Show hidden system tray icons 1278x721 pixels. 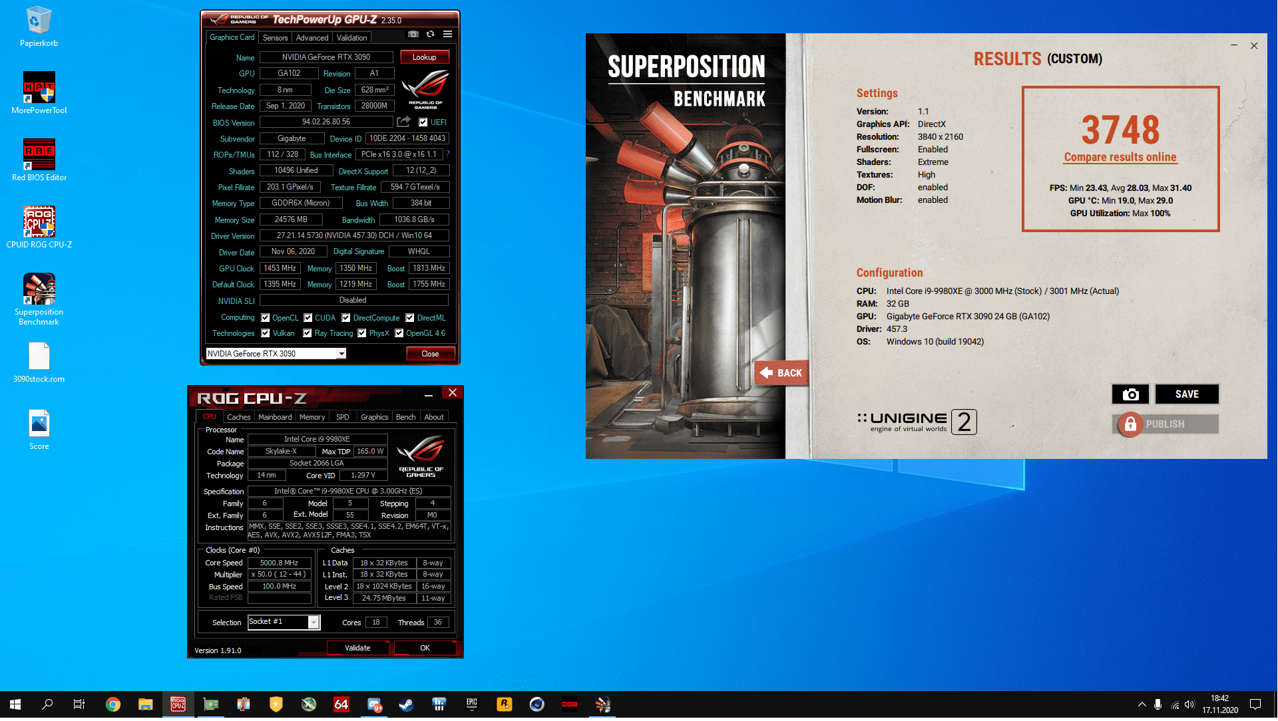(1142, 704)
